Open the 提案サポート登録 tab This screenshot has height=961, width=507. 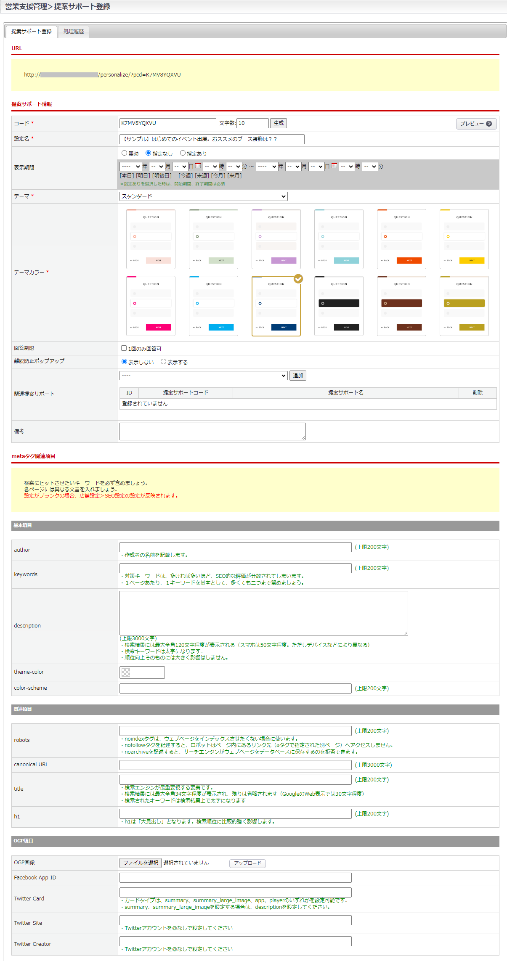tap(32, 32)
